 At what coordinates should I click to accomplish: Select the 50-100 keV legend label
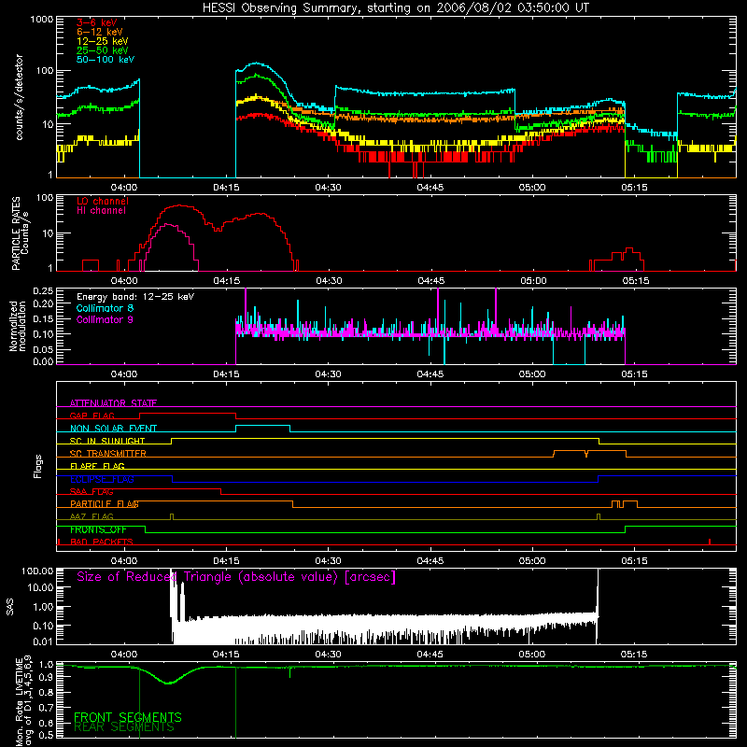[106, 60]
